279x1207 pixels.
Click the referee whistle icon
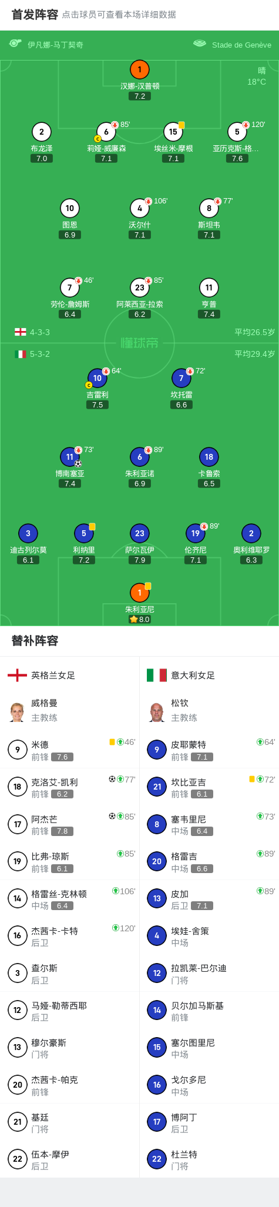pyautogui.click(x=15, y=44)
